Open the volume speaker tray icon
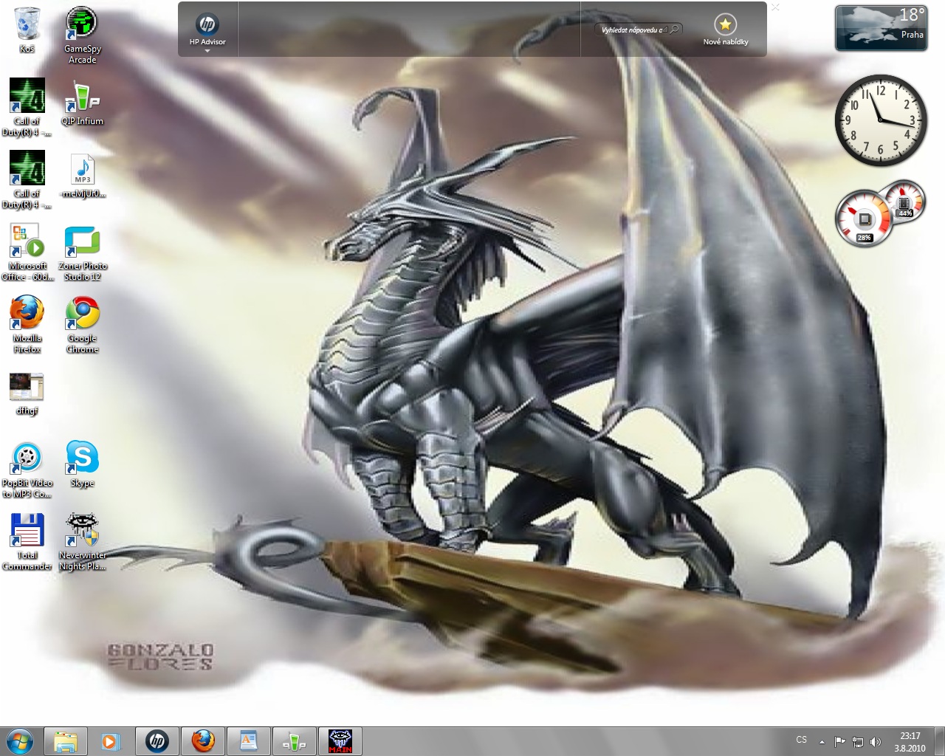Image resolution: width=945 pixels, height=756 pixels. [876, 741]
